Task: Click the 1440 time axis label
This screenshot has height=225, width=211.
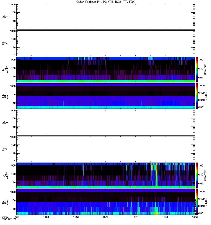Action: (76, 217)
